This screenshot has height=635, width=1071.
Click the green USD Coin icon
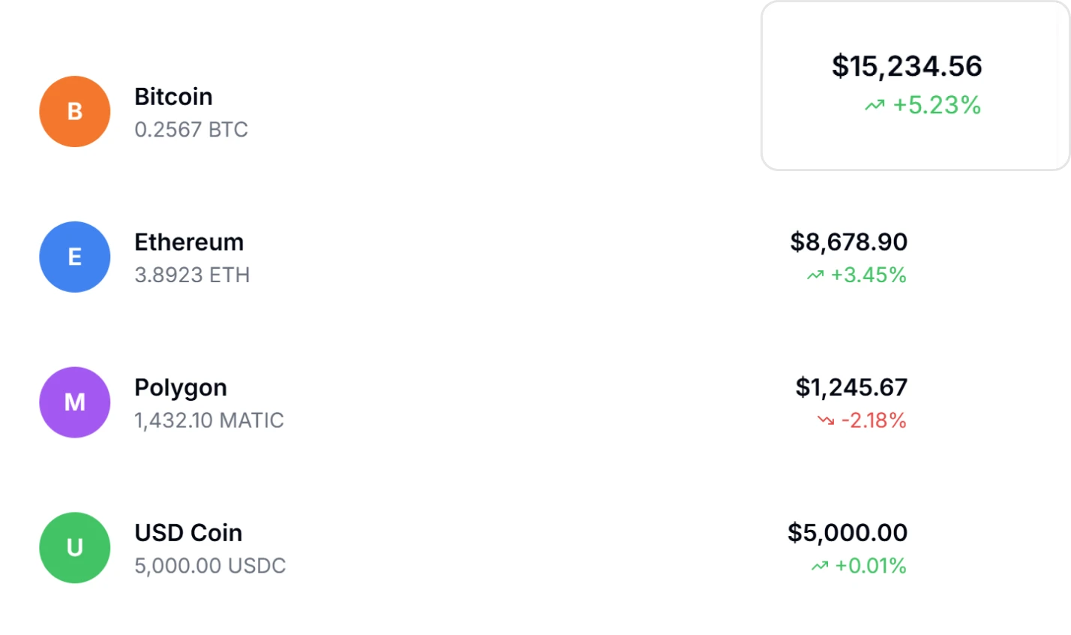pyautogui.click(x=74, y=548)
